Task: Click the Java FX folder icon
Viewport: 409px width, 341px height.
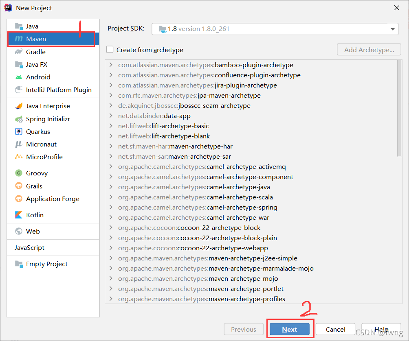Action: point(19,64)
